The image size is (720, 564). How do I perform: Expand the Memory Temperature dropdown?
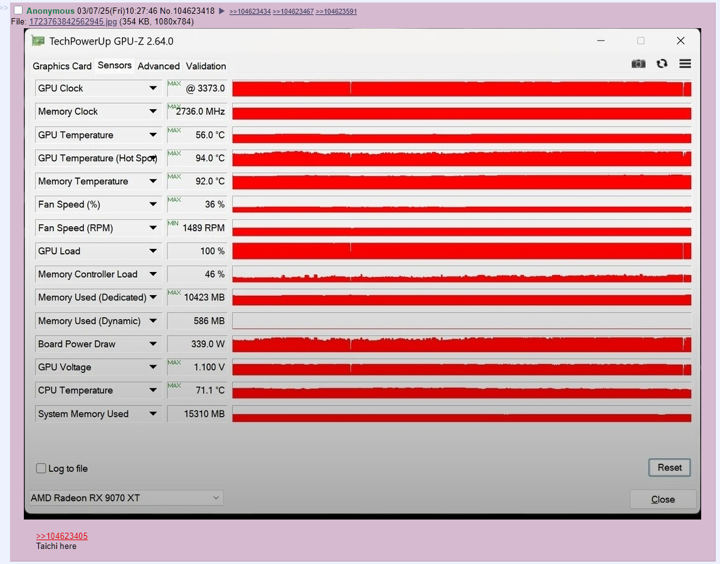point(153,181)
